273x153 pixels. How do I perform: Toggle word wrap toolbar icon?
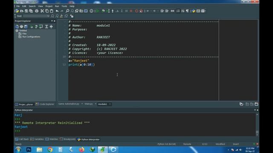pyautogui.click(x=183, y=11)
